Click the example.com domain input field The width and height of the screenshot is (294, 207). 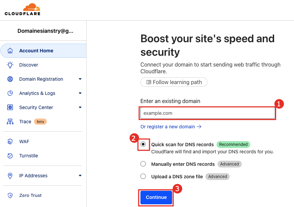click(207, 113)
